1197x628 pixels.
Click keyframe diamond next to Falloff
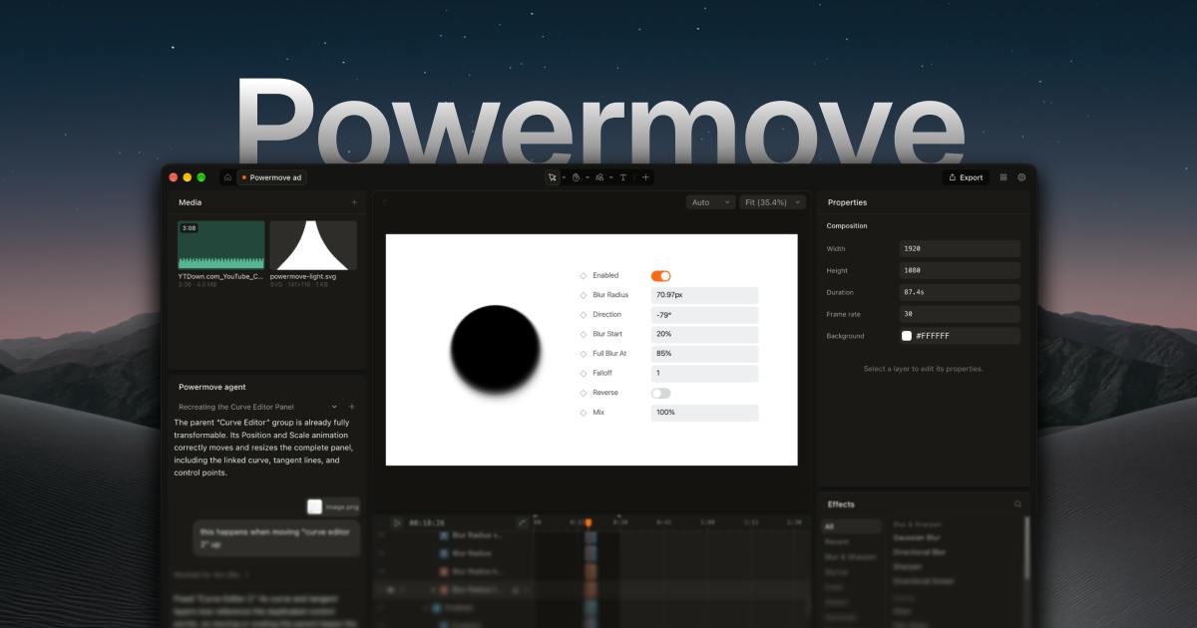(x=584, y=373)
